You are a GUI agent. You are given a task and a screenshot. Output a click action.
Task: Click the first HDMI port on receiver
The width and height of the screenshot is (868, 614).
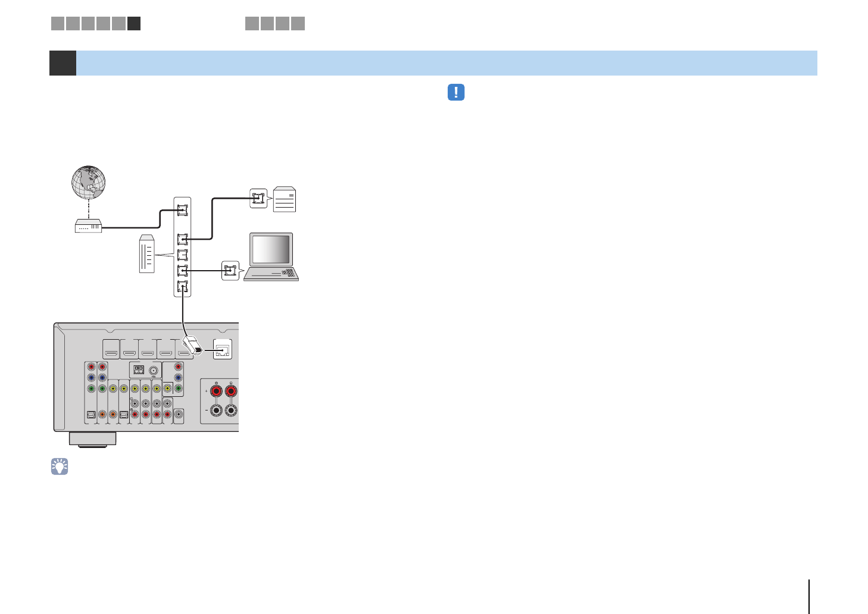coord(111,349)
